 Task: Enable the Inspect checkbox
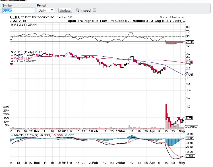coord(94,10)
